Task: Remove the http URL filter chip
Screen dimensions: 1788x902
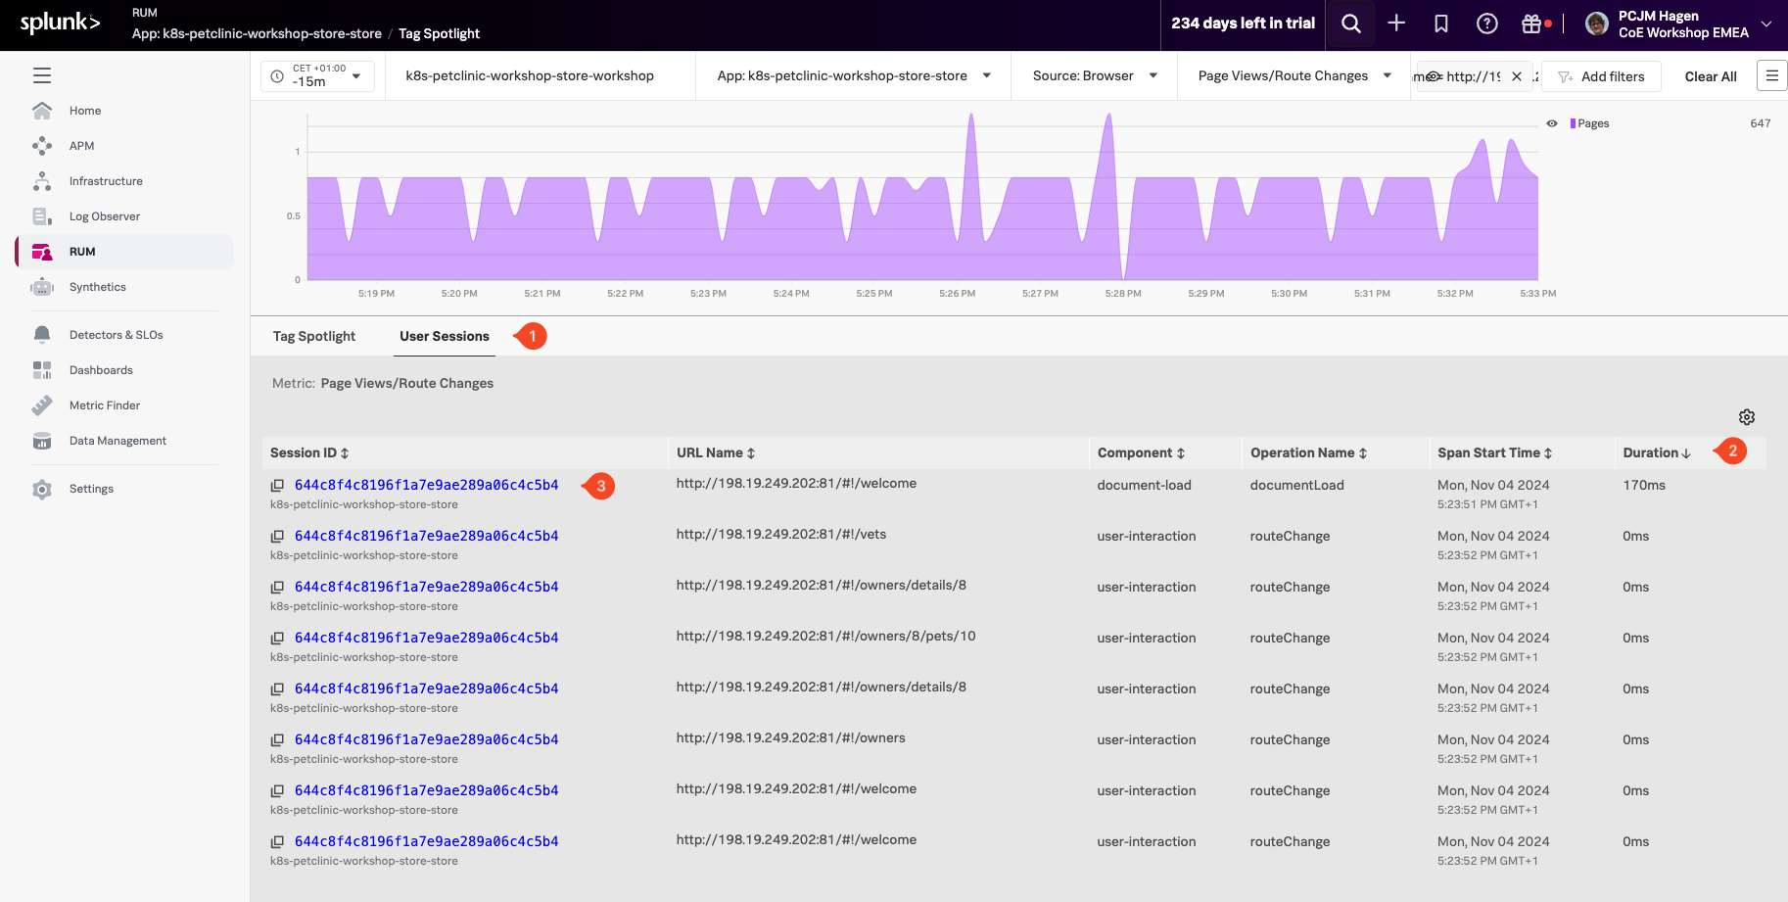Action: point(1517,76)
